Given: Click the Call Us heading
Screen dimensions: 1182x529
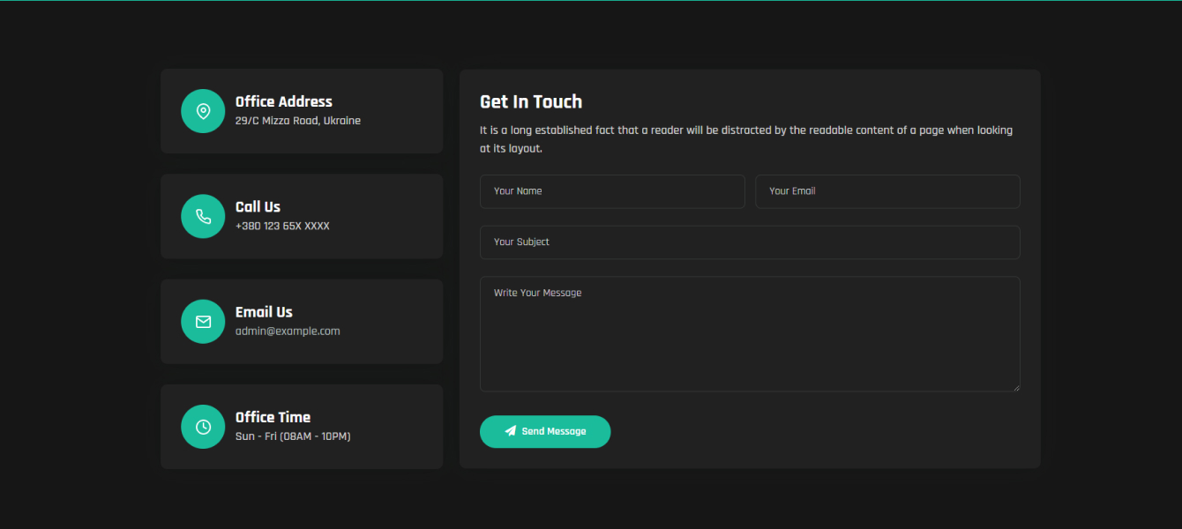Looking at the screenshot, I should (258, 206).
